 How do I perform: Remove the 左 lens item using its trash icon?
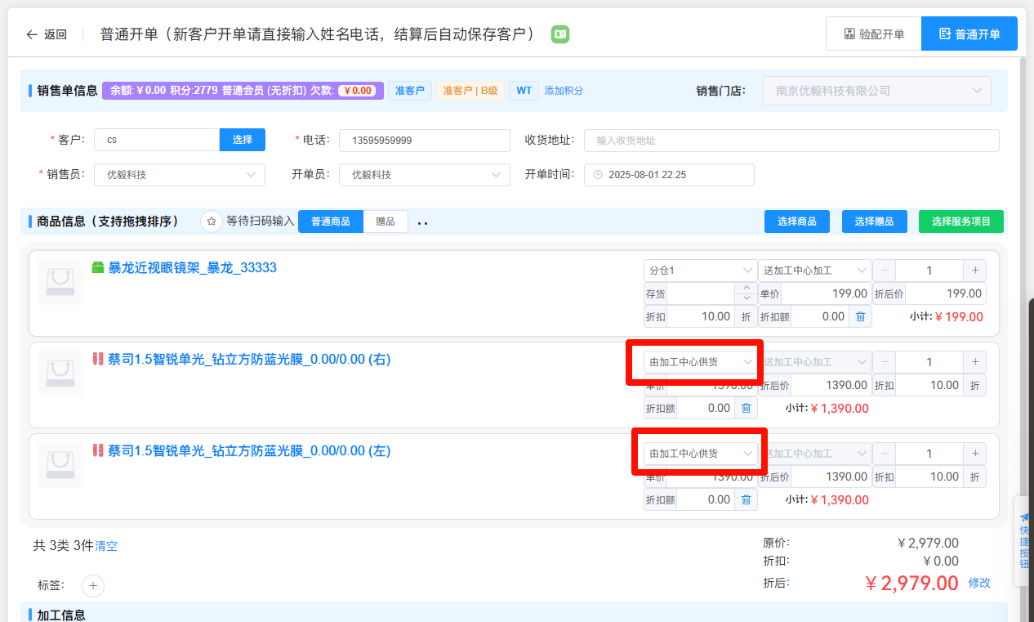(x=746, y=499)
